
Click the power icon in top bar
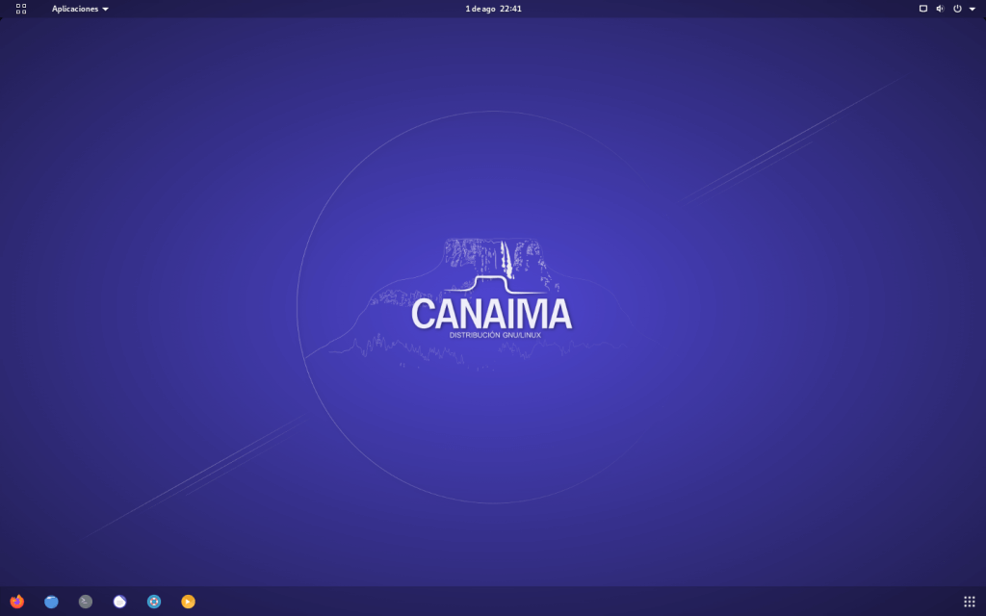click(957, 9)
